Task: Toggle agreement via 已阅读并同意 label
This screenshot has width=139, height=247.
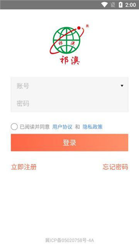Action: (35, 127)
